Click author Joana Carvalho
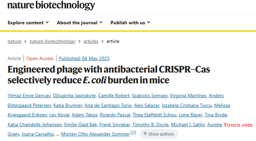Screen dimensions: 256x141 [38, 134]
